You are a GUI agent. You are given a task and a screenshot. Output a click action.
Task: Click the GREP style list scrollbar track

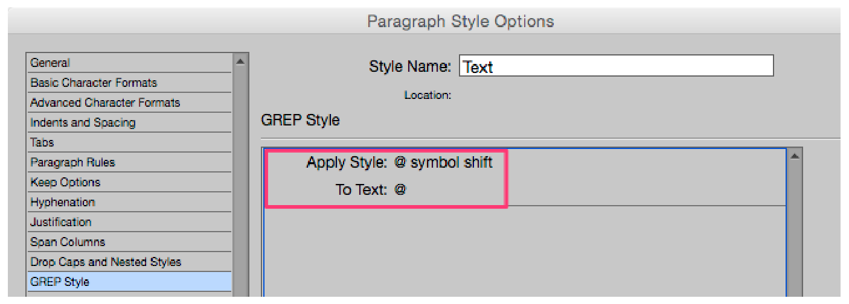795,229
